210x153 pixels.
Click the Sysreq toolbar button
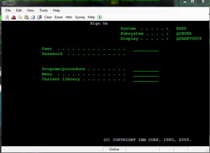click(80, 17)
